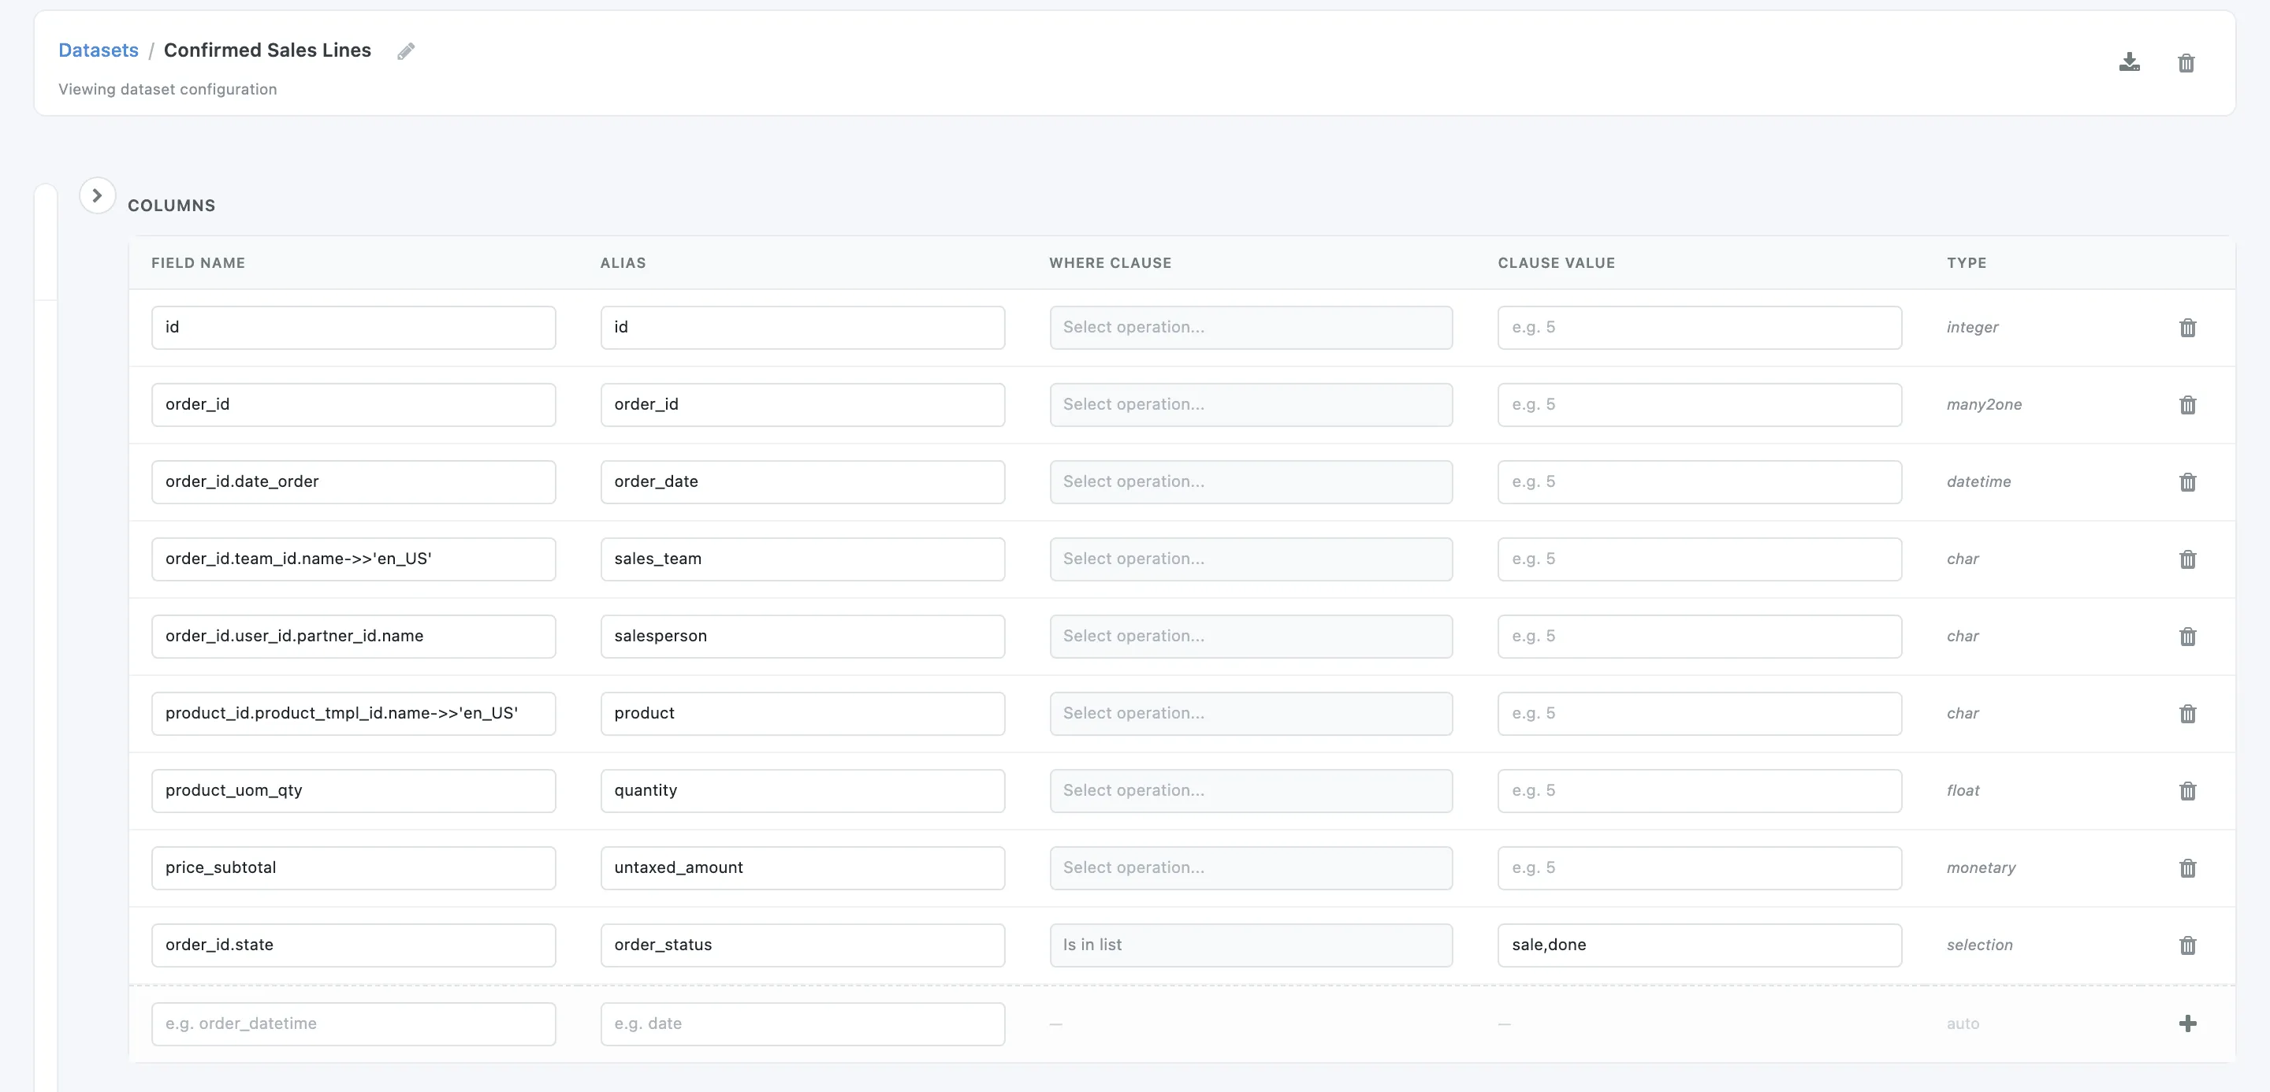Viewport: 2270px width, 1092px height.
Task: Delete the id column row
Action: pos(2187,328)
